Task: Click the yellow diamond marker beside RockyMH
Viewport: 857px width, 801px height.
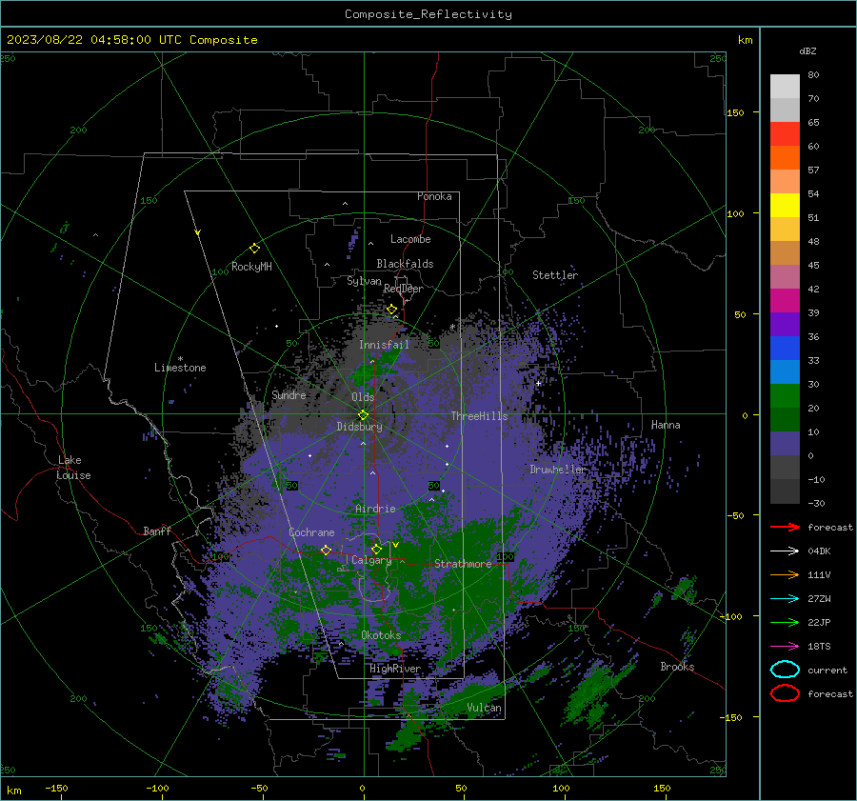Action: [254, 249]
